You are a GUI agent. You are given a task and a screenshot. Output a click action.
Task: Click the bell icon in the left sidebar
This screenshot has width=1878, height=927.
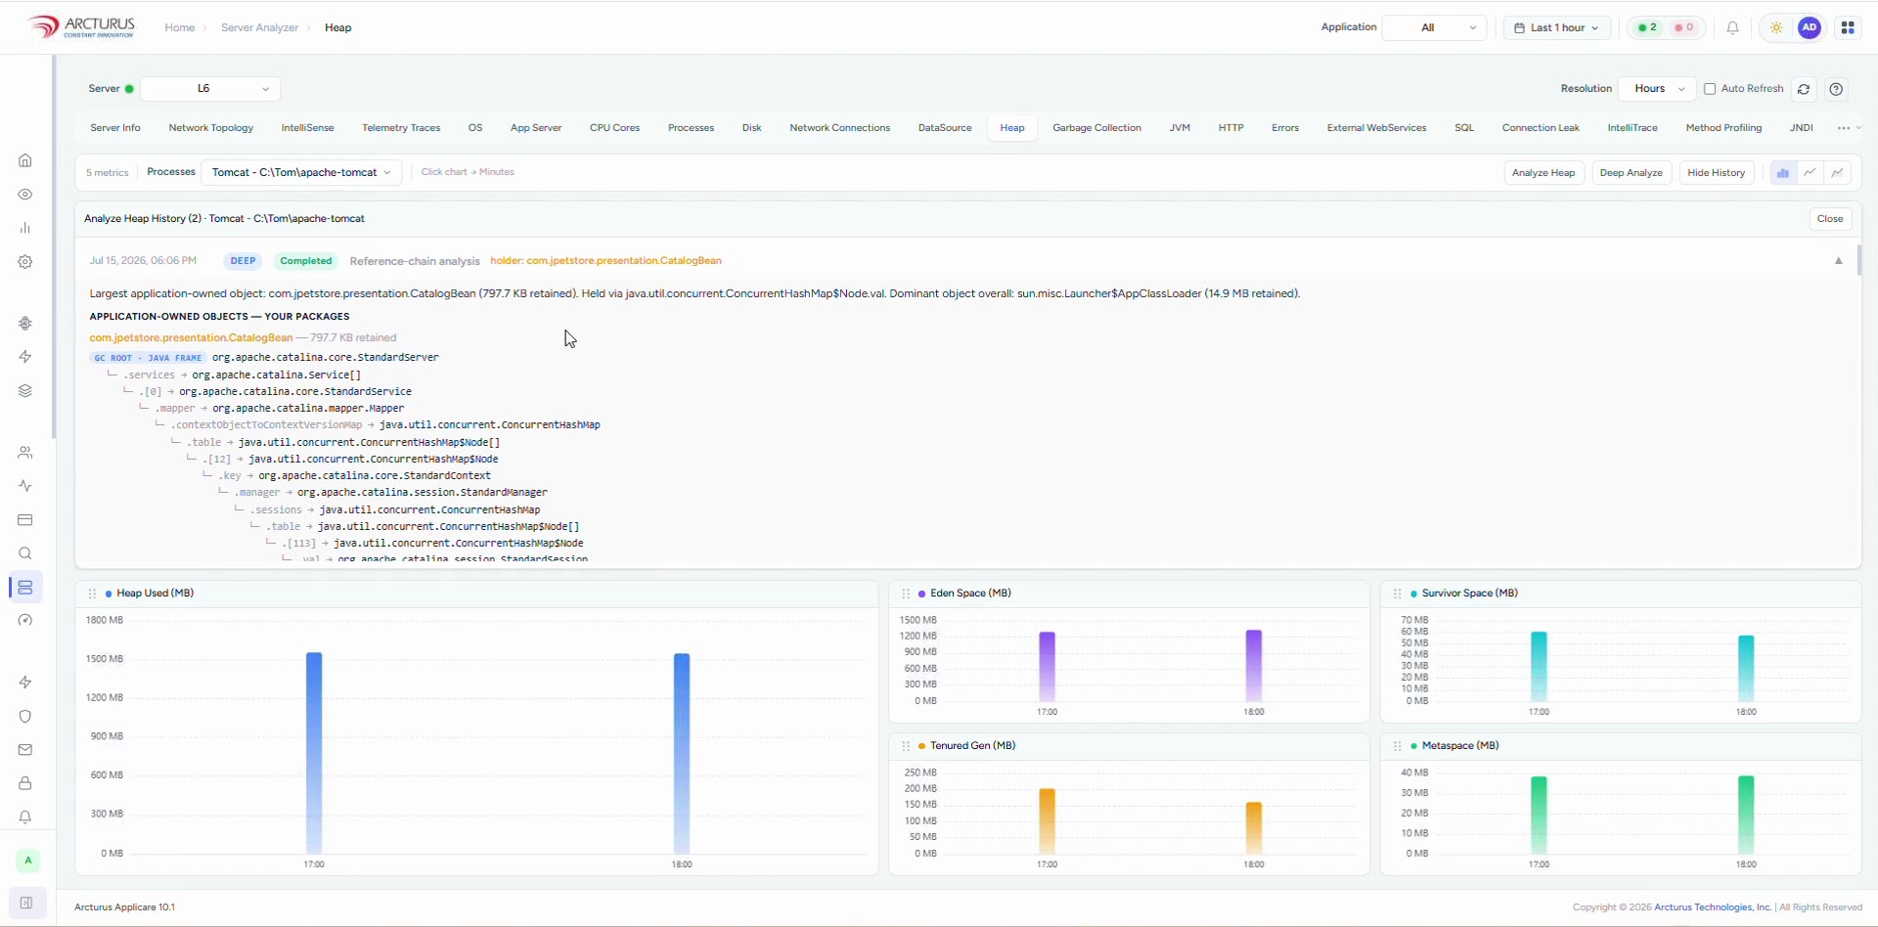tap(25, 817)
